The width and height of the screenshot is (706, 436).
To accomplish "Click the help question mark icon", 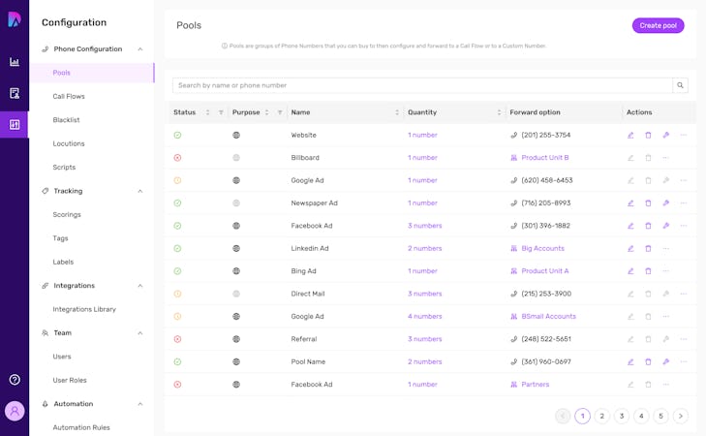I will click(x=15, y=380).
